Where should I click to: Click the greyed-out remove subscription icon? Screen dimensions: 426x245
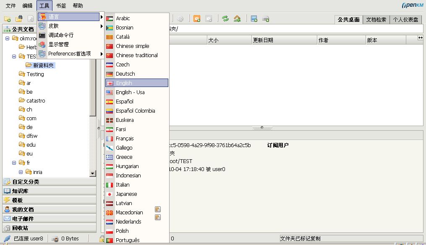click(x=209, y=19)
